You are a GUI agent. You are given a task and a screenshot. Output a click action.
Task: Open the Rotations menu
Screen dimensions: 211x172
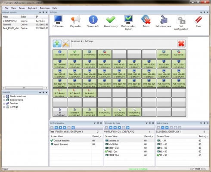45,8
